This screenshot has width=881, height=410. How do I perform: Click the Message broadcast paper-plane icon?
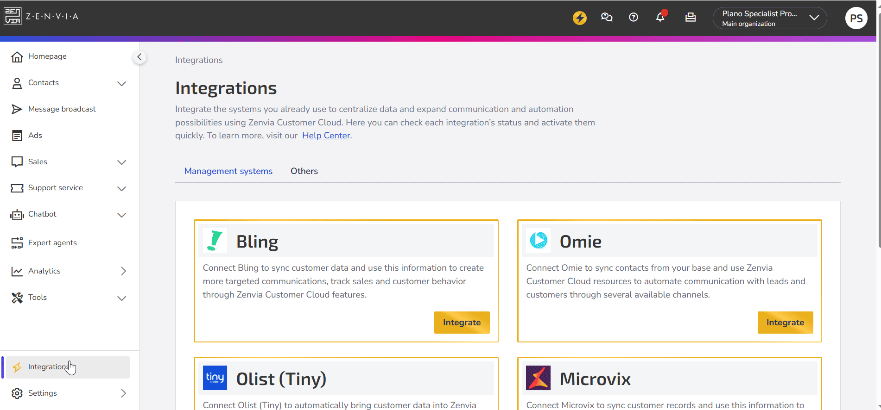17,109
